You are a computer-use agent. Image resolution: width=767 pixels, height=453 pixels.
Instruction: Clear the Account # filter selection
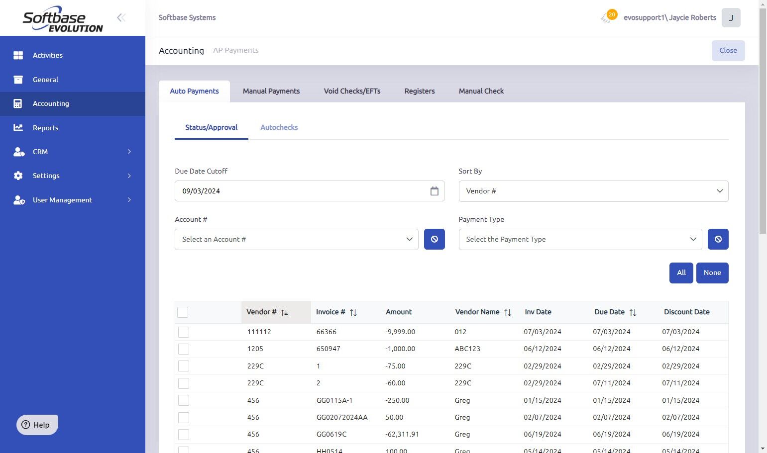(434, 239)
